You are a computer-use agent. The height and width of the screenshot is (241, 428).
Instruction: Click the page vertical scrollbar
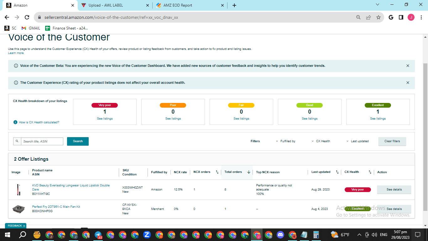point(425,137)
